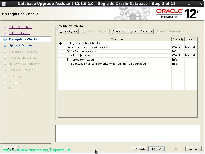Click the Move Database Files step
The image size is (205, 154).
click(x=23, y=58)
